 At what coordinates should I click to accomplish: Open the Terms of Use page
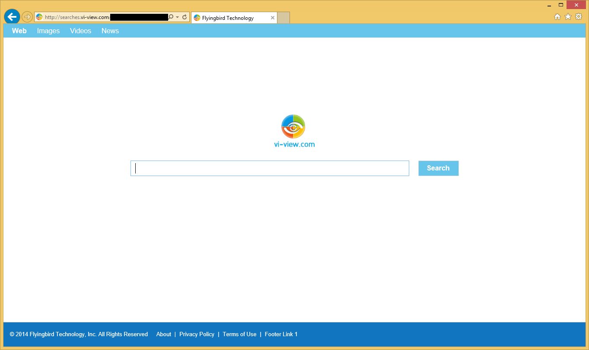point(239,334)
